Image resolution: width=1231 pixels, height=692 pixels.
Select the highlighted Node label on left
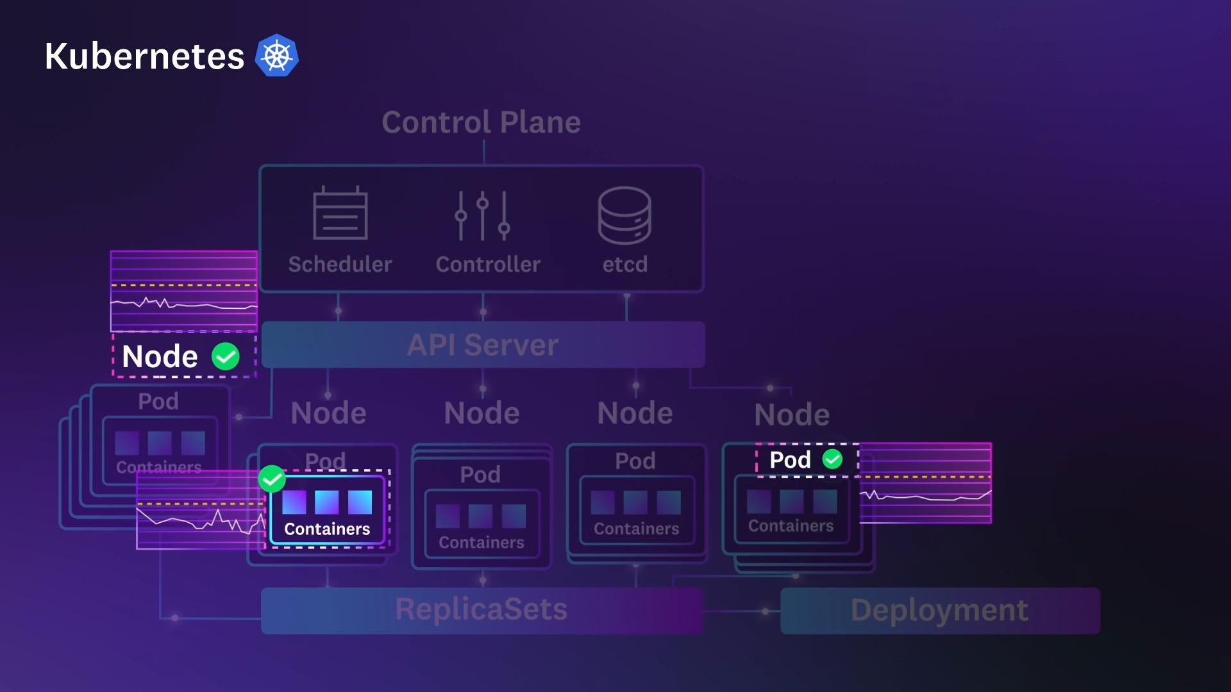(160, 356)
